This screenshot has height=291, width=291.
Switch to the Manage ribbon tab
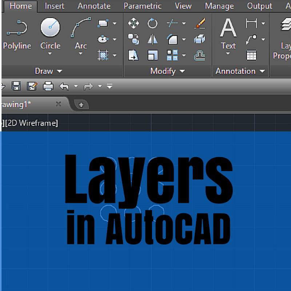coord(219,6)
